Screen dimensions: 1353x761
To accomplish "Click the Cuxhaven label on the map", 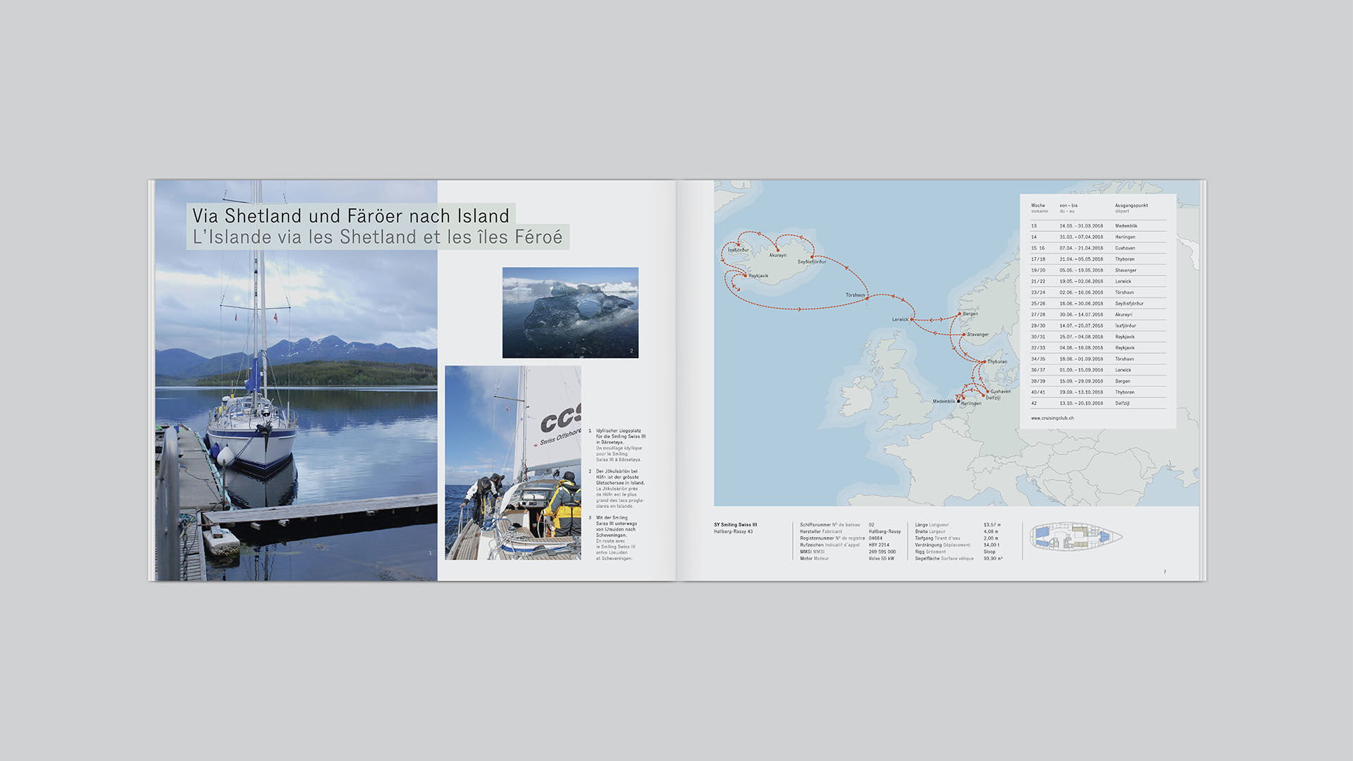I will pyautogui.click(x=1001, y=391).
